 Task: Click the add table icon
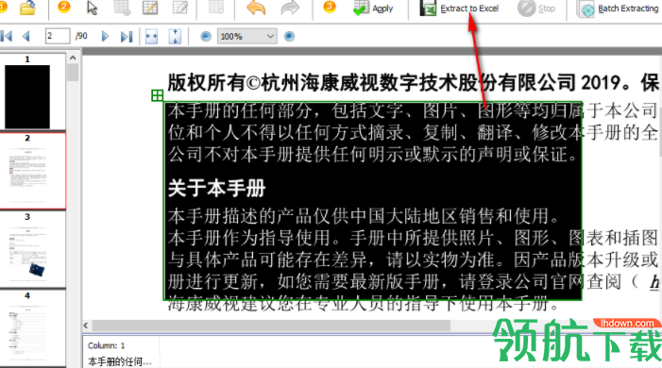click(x=123, y=8)
